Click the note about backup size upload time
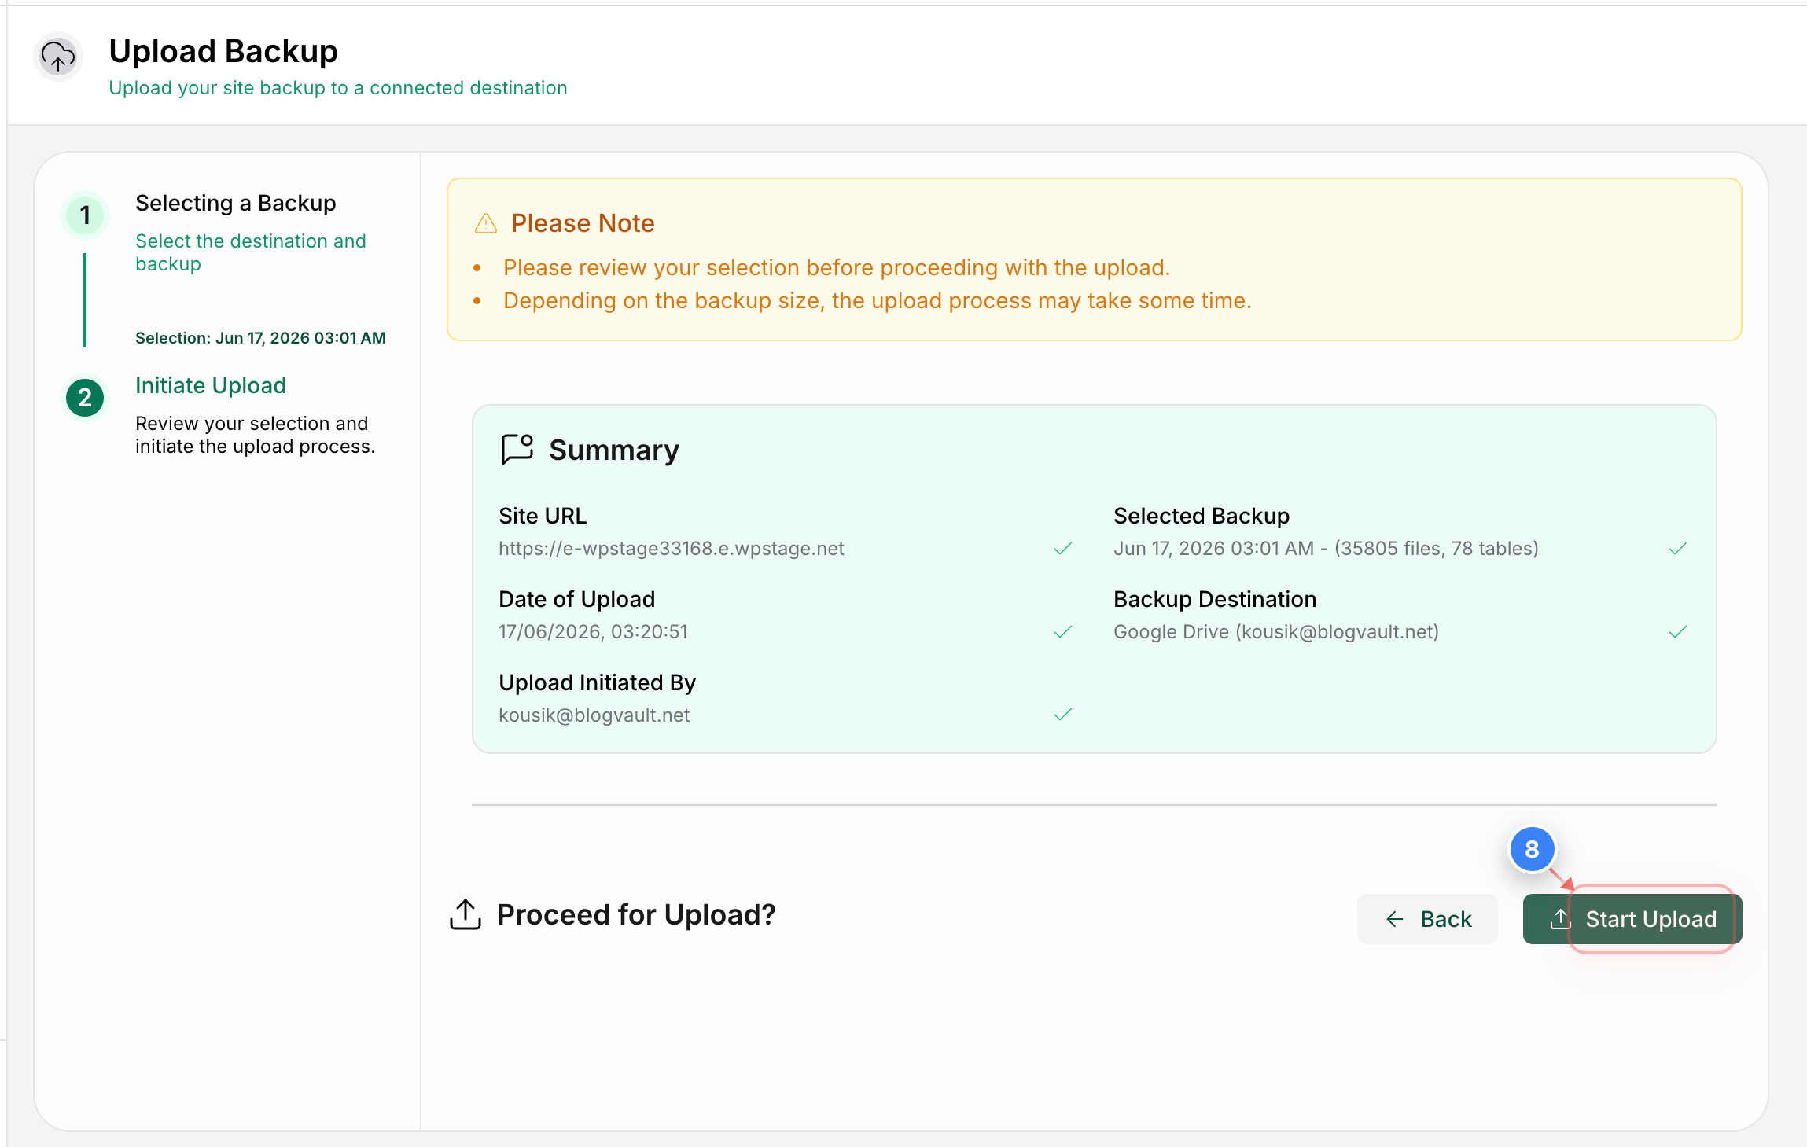This screenshot has height=1147, width=1807. [878, 300]
